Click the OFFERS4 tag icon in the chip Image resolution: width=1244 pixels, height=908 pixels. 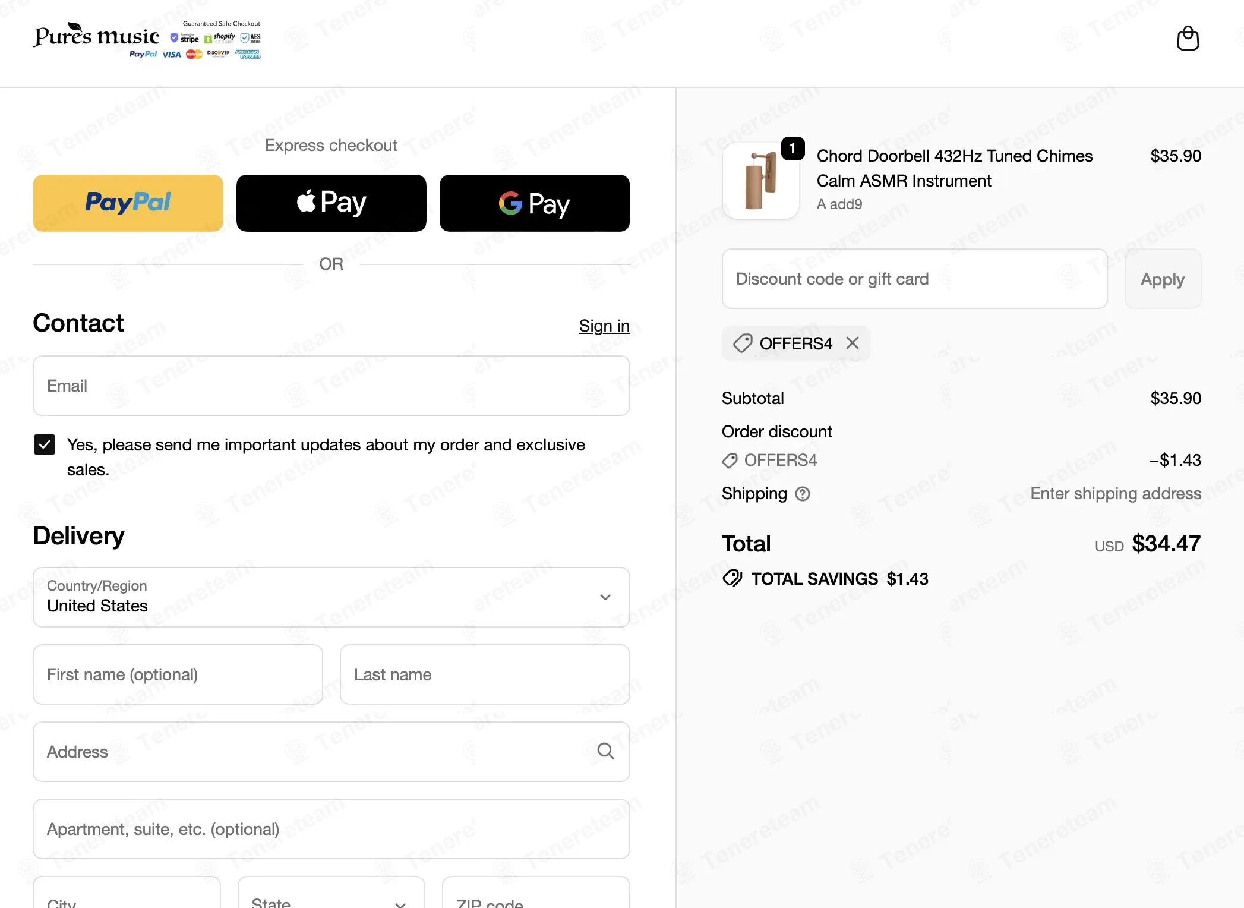[x=743, y=343]
